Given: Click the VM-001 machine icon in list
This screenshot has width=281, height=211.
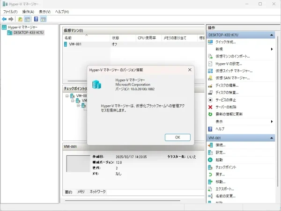Looking at the screenshot, I should (66, 44).
